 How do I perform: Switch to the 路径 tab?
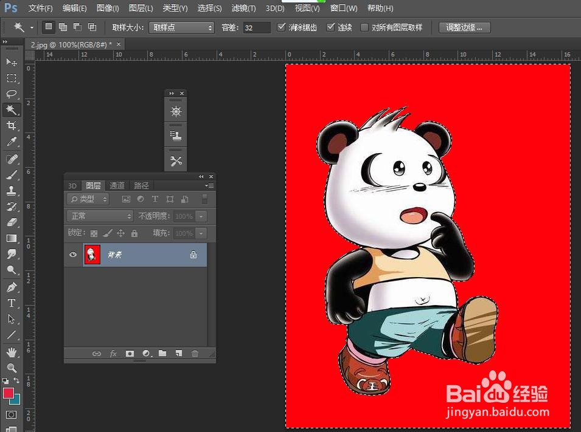[141, 185]
